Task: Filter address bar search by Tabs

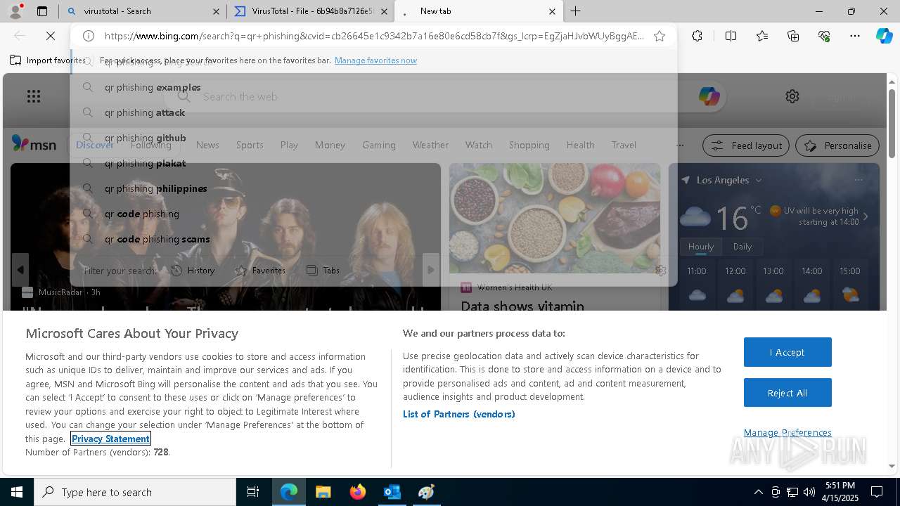Action: 323,271
